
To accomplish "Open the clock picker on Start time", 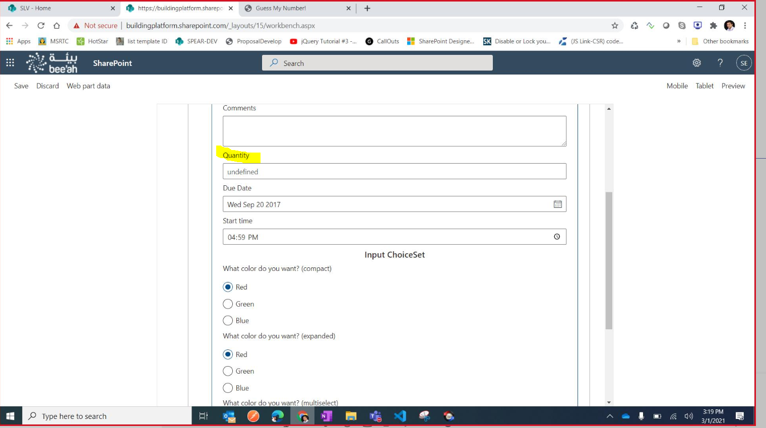I will point(557,237).
